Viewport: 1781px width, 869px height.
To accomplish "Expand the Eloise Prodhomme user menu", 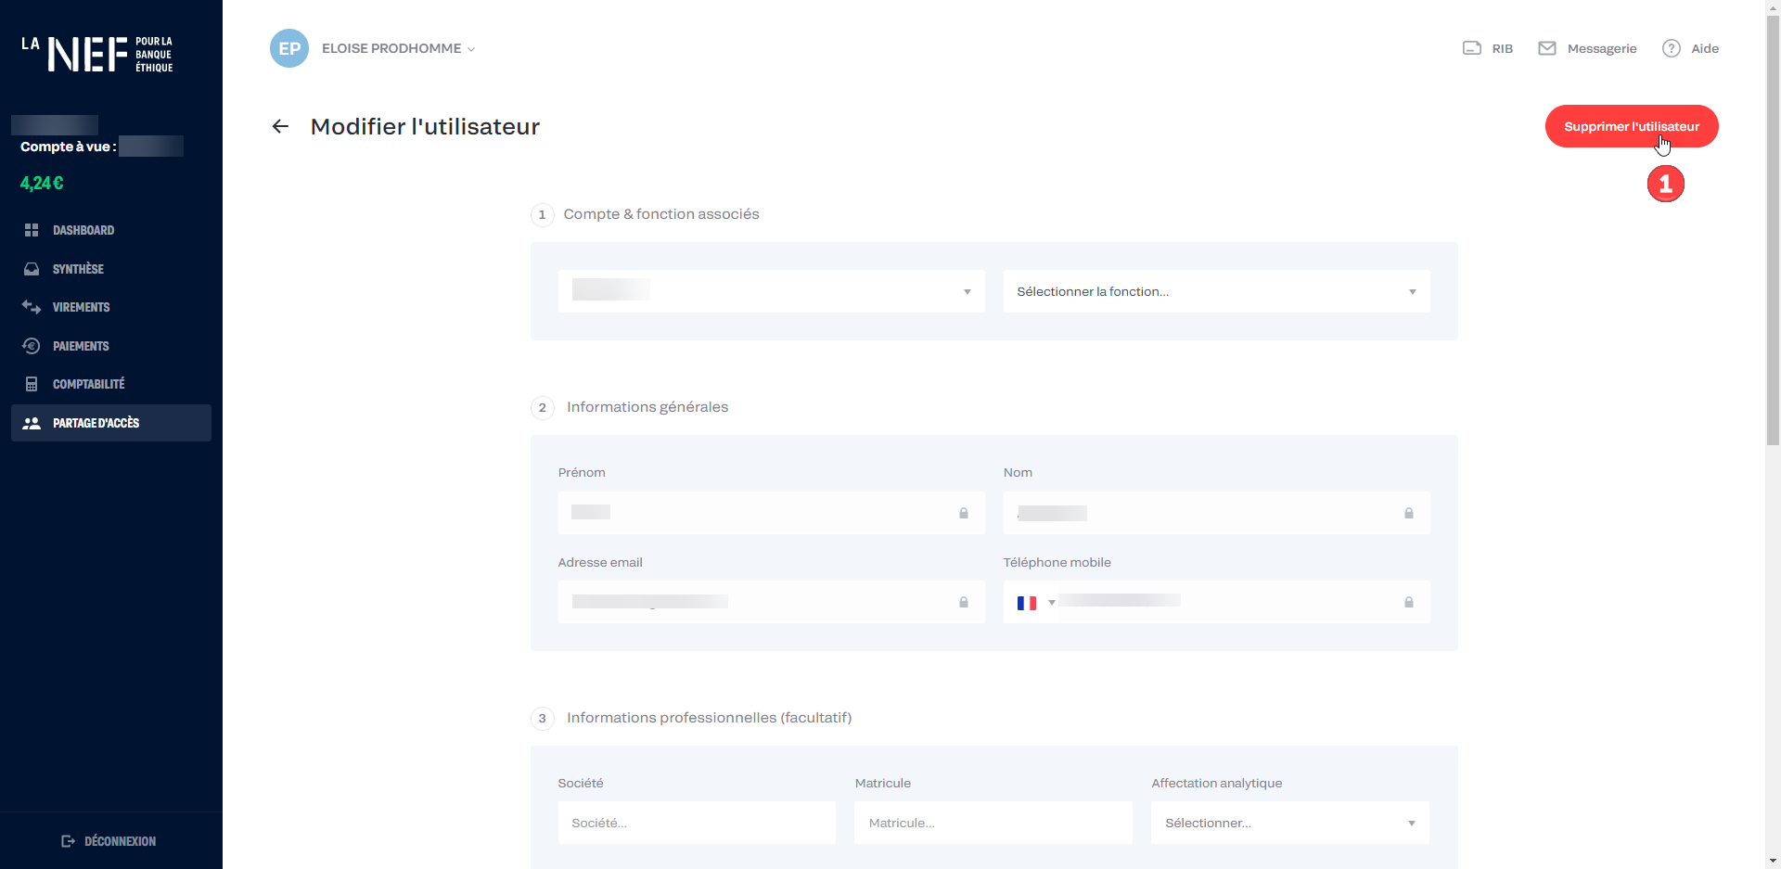I will point(398,48).
